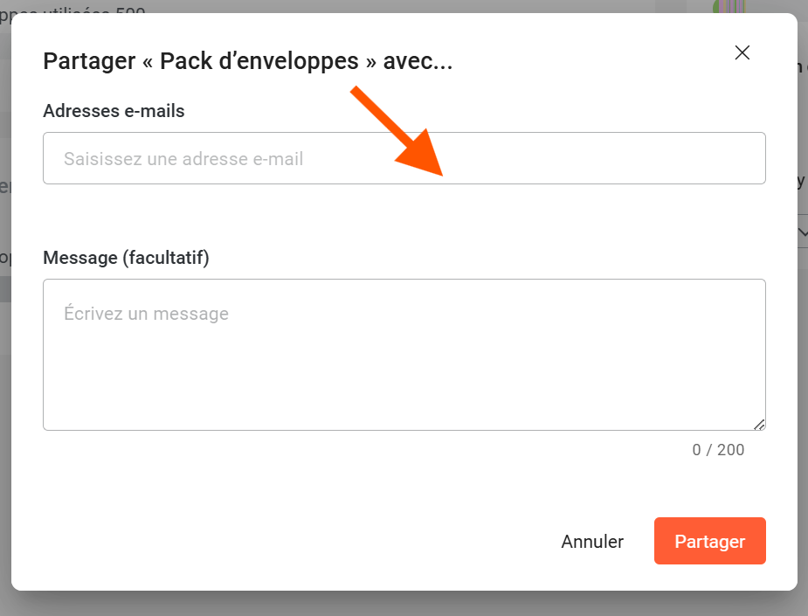808x616 pixels.
Task: Click the Saisissez une adresse e-mail placeholder text
Action: click(183, 159)
